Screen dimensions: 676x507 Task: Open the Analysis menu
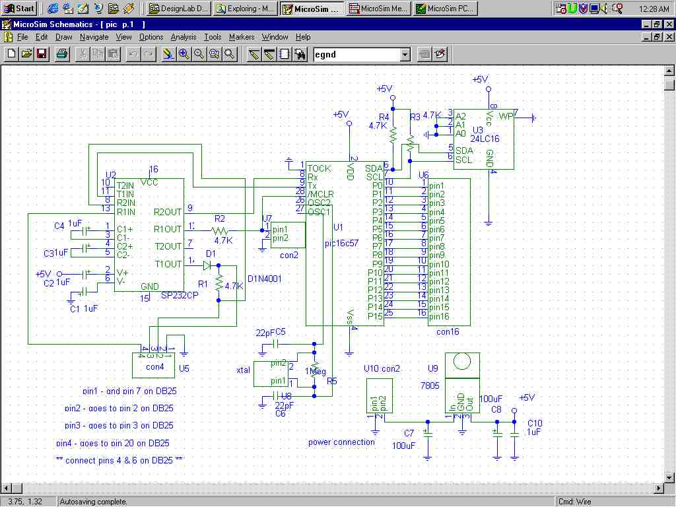coord(184,37)
